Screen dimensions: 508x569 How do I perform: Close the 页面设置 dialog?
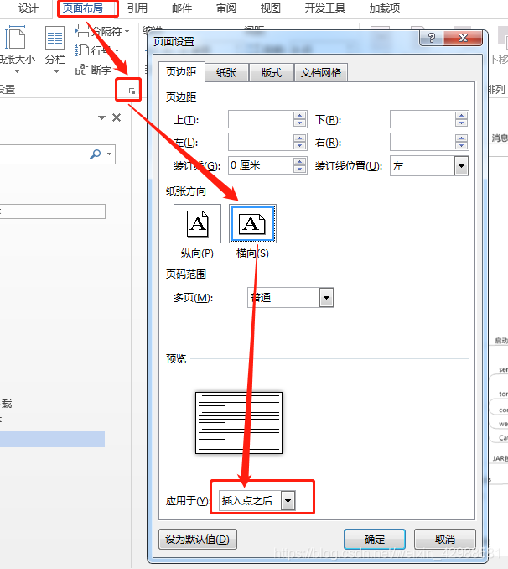coord(463,38)
